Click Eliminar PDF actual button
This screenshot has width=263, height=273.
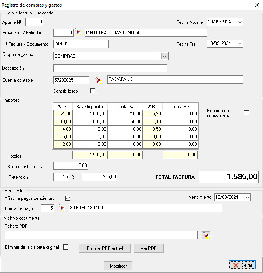tap(105, 248)
